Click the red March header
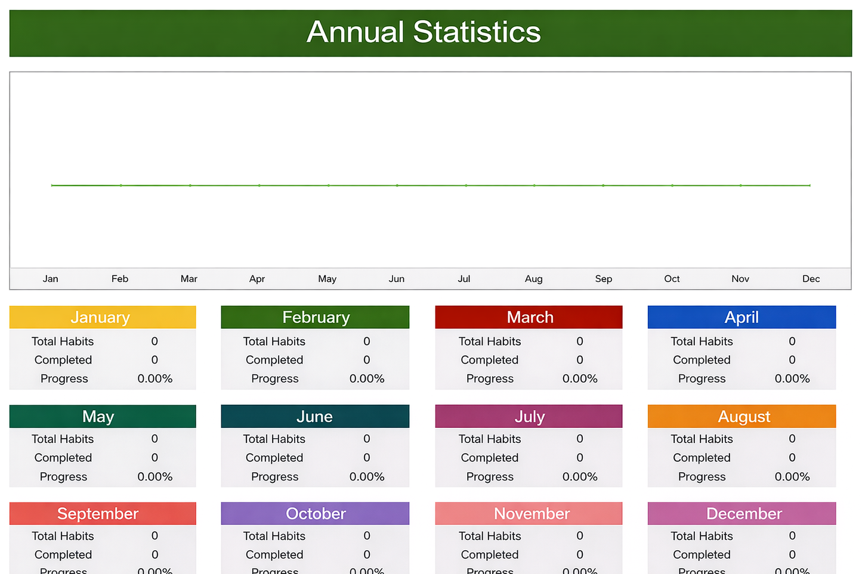This screenshot has width=862, height=574. [x=529, y=317]
